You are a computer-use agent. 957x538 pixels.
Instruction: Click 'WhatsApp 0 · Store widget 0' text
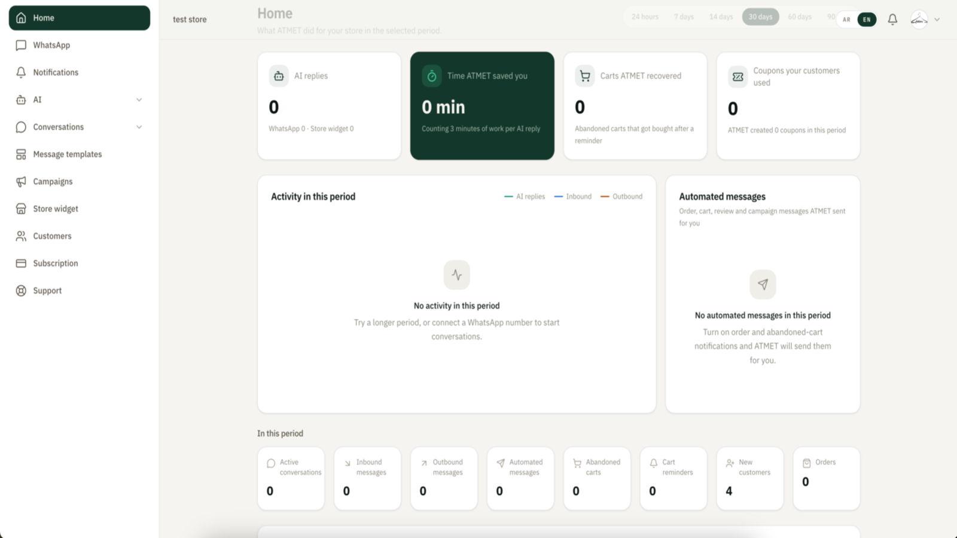pos(311,129)
